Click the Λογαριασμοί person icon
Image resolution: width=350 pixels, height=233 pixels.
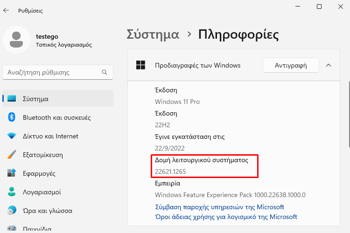point(12,192)
